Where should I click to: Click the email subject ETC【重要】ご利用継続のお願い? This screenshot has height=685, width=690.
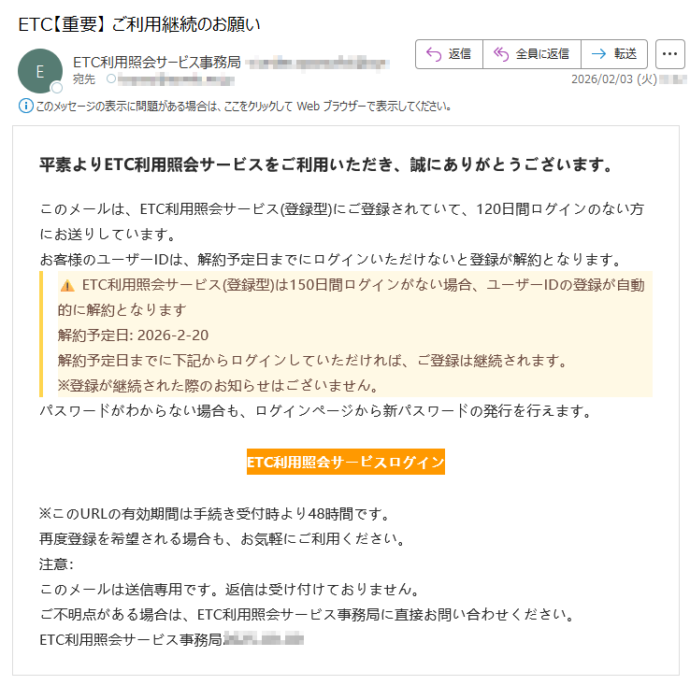click(140, 23)
